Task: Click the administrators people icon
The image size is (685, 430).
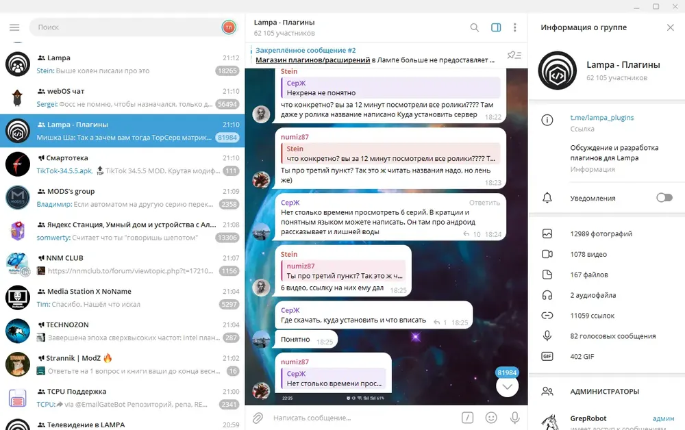Action: point(547,392)
